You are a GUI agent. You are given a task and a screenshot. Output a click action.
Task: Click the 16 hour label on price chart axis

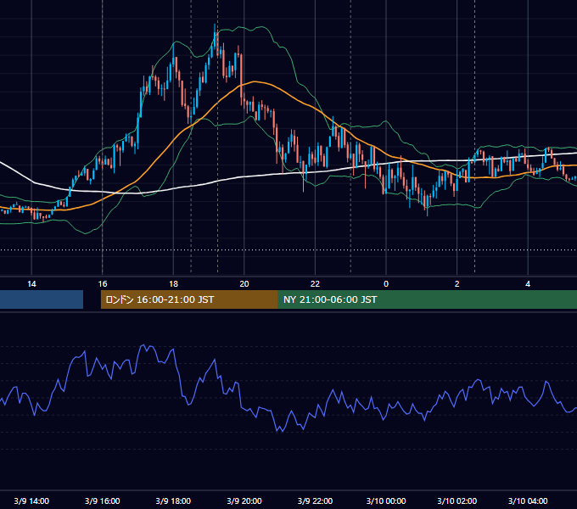coord(103,284)
